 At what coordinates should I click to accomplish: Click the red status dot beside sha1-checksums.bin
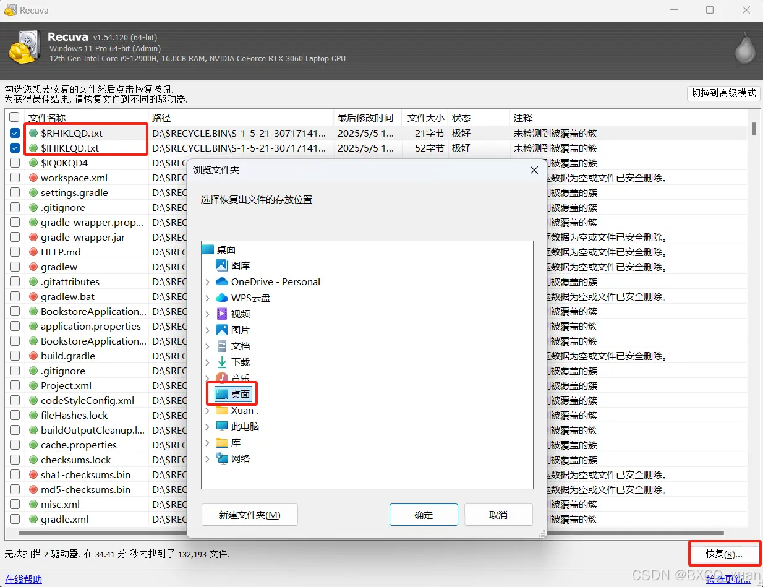(x=33, y=475)
